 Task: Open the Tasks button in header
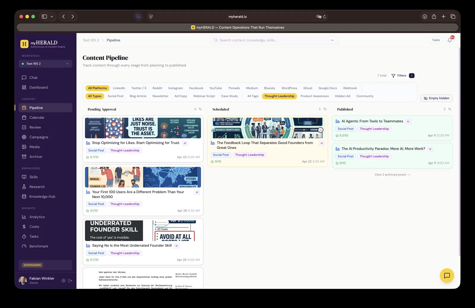(436, 40)
